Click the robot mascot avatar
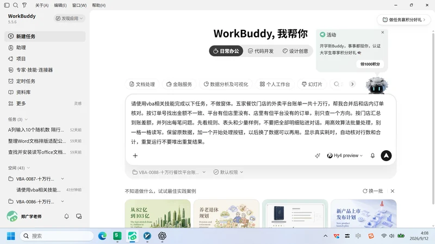 tap(376, 86)
